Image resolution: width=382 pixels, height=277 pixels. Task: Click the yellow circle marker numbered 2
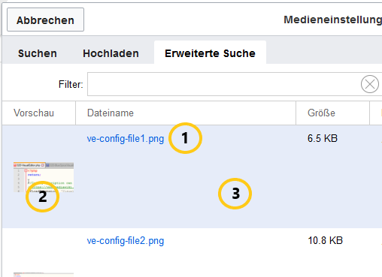pos(43,197)
